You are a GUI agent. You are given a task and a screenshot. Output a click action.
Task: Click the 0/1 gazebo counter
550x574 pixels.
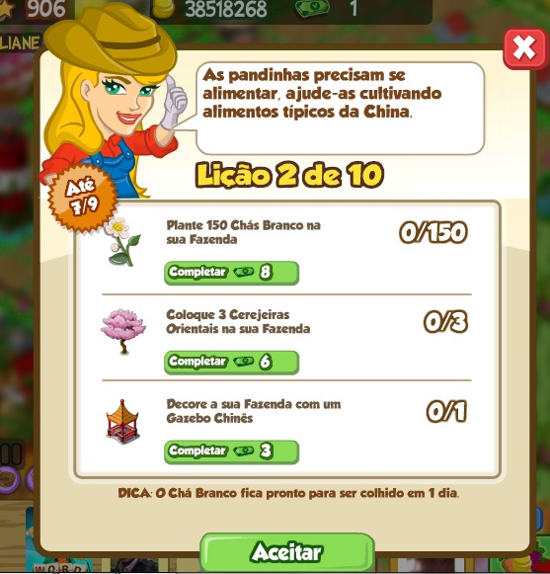[x=446, y=411]
